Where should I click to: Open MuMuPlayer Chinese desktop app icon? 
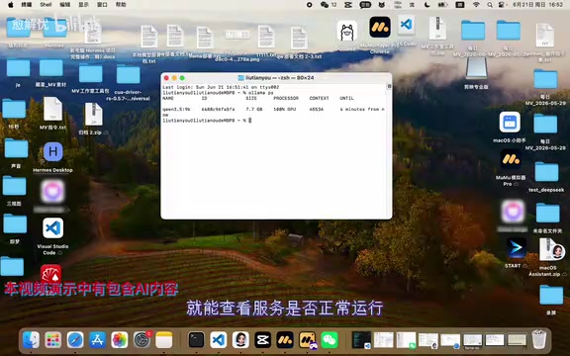click(x=380, y=28)
